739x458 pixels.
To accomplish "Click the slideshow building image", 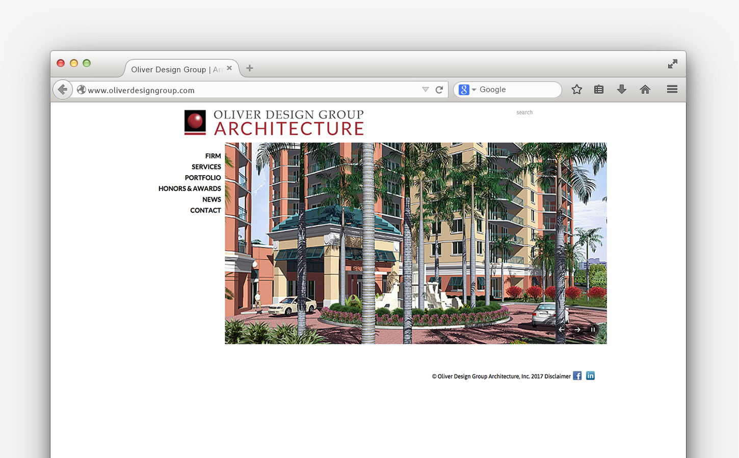I will click(416, 243).
